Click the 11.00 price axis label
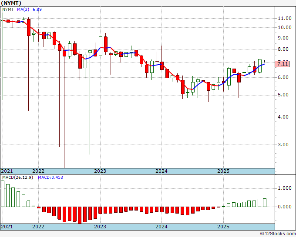The width and height of the screenshot is (296, 237). tap(285, 19)
